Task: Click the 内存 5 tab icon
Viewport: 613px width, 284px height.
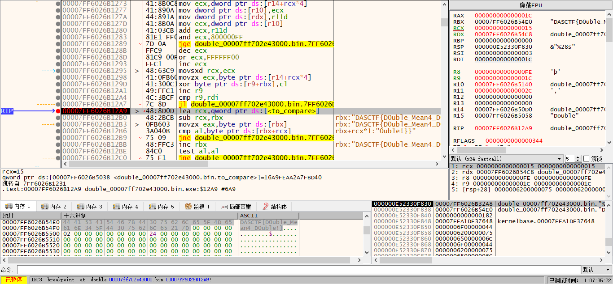Action: point(153,207)
